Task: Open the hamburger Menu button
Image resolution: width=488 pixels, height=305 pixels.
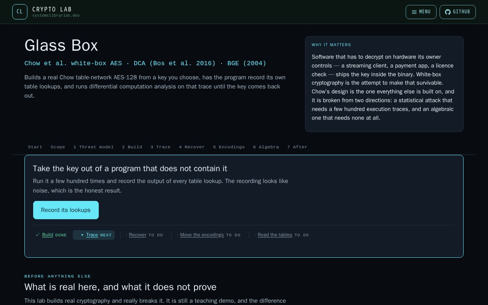Action: [x=421, y=12]
